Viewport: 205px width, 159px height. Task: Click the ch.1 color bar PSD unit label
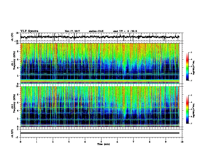pyautogui.click(x=194, y=68)
